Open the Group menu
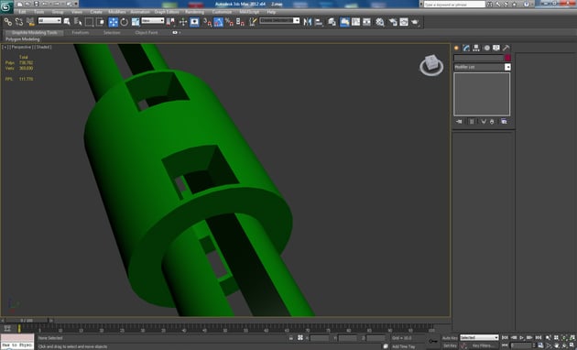 pos(58,12)
